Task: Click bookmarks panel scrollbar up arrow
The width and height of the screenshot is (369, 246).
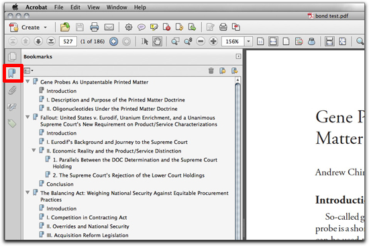Action: 238,80
